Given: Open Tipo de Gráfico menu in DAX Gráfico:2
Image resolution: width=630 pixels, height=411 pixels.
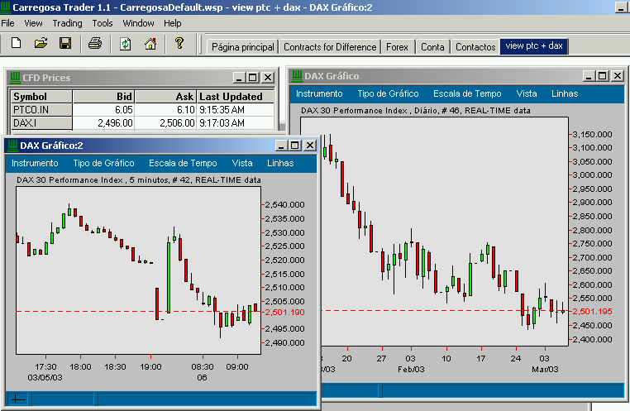Looking at the screenshot, I should coord(103,163).
